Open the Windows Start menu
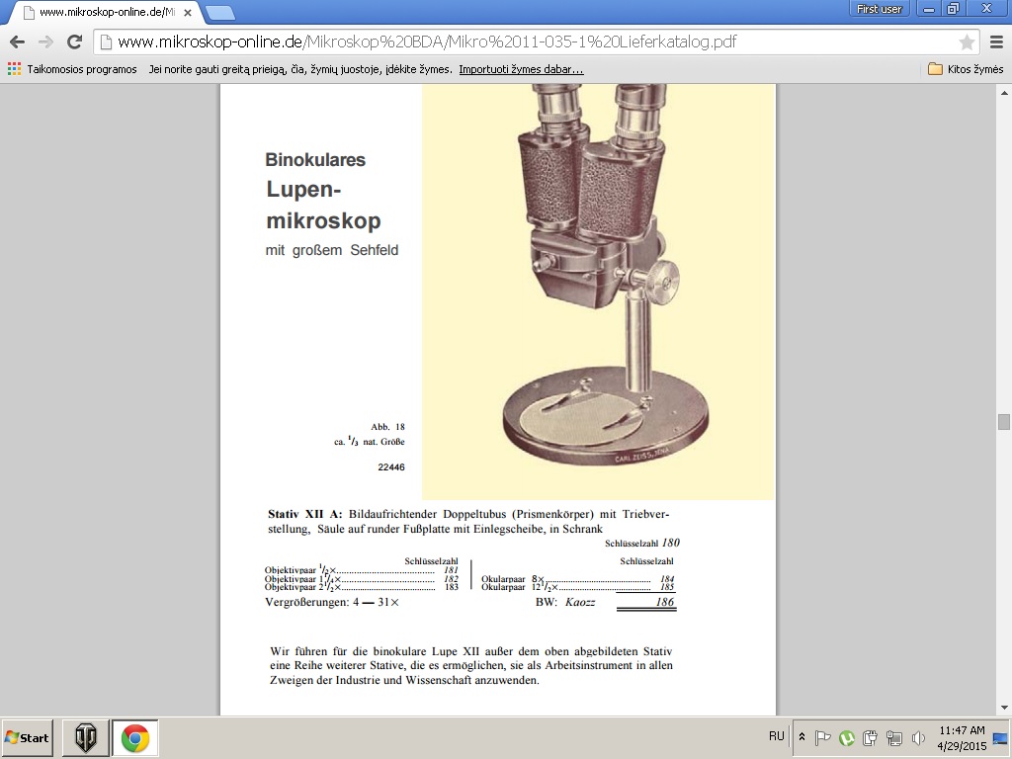The image size is (1012, 759). (x=28, y=738)
